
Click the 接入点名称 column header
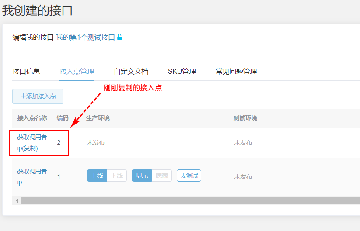[x=32, y=118]
